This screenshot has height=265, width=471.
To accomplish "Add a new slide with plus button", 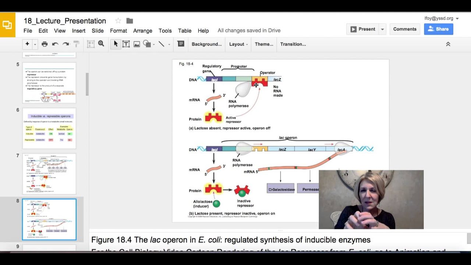I will [27, 44].
